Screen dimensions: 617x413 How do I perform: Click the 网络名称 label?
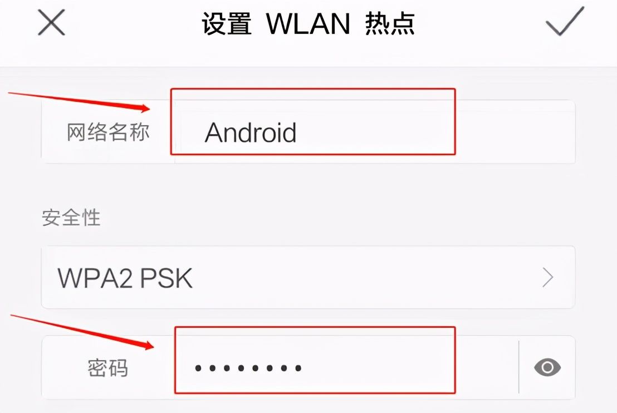(108, 132)
